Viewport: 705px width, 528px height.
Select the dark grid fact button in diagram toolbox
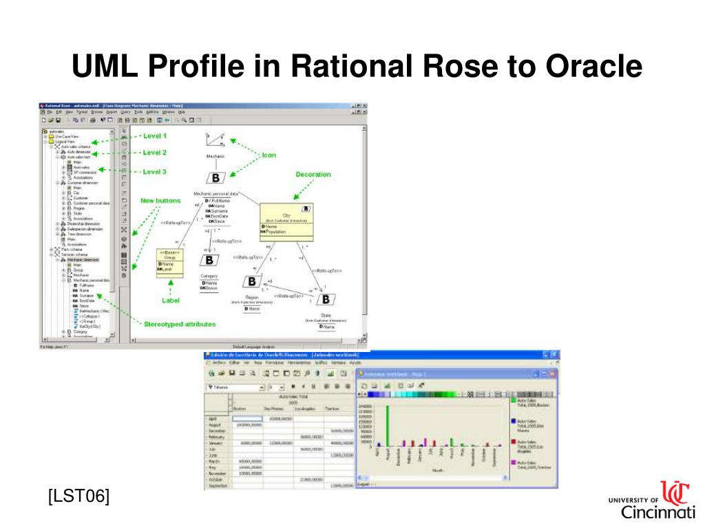(x=124, y=255)
